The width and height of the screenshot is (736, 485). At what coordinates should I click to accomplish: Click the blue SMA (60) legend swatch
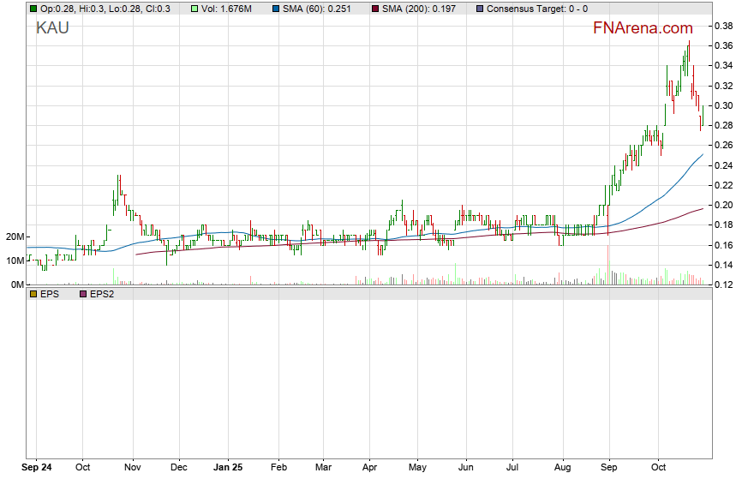coord(277,9)
